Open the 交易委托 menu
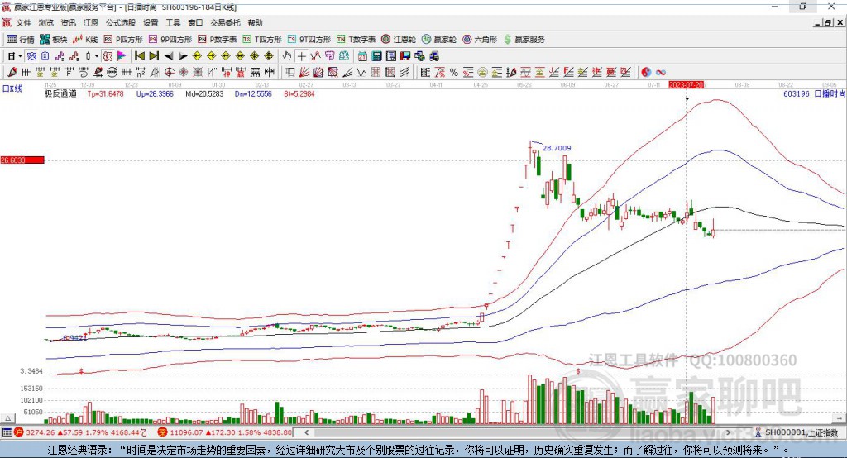This screenshot has height=458, width=847. [225, 22]
